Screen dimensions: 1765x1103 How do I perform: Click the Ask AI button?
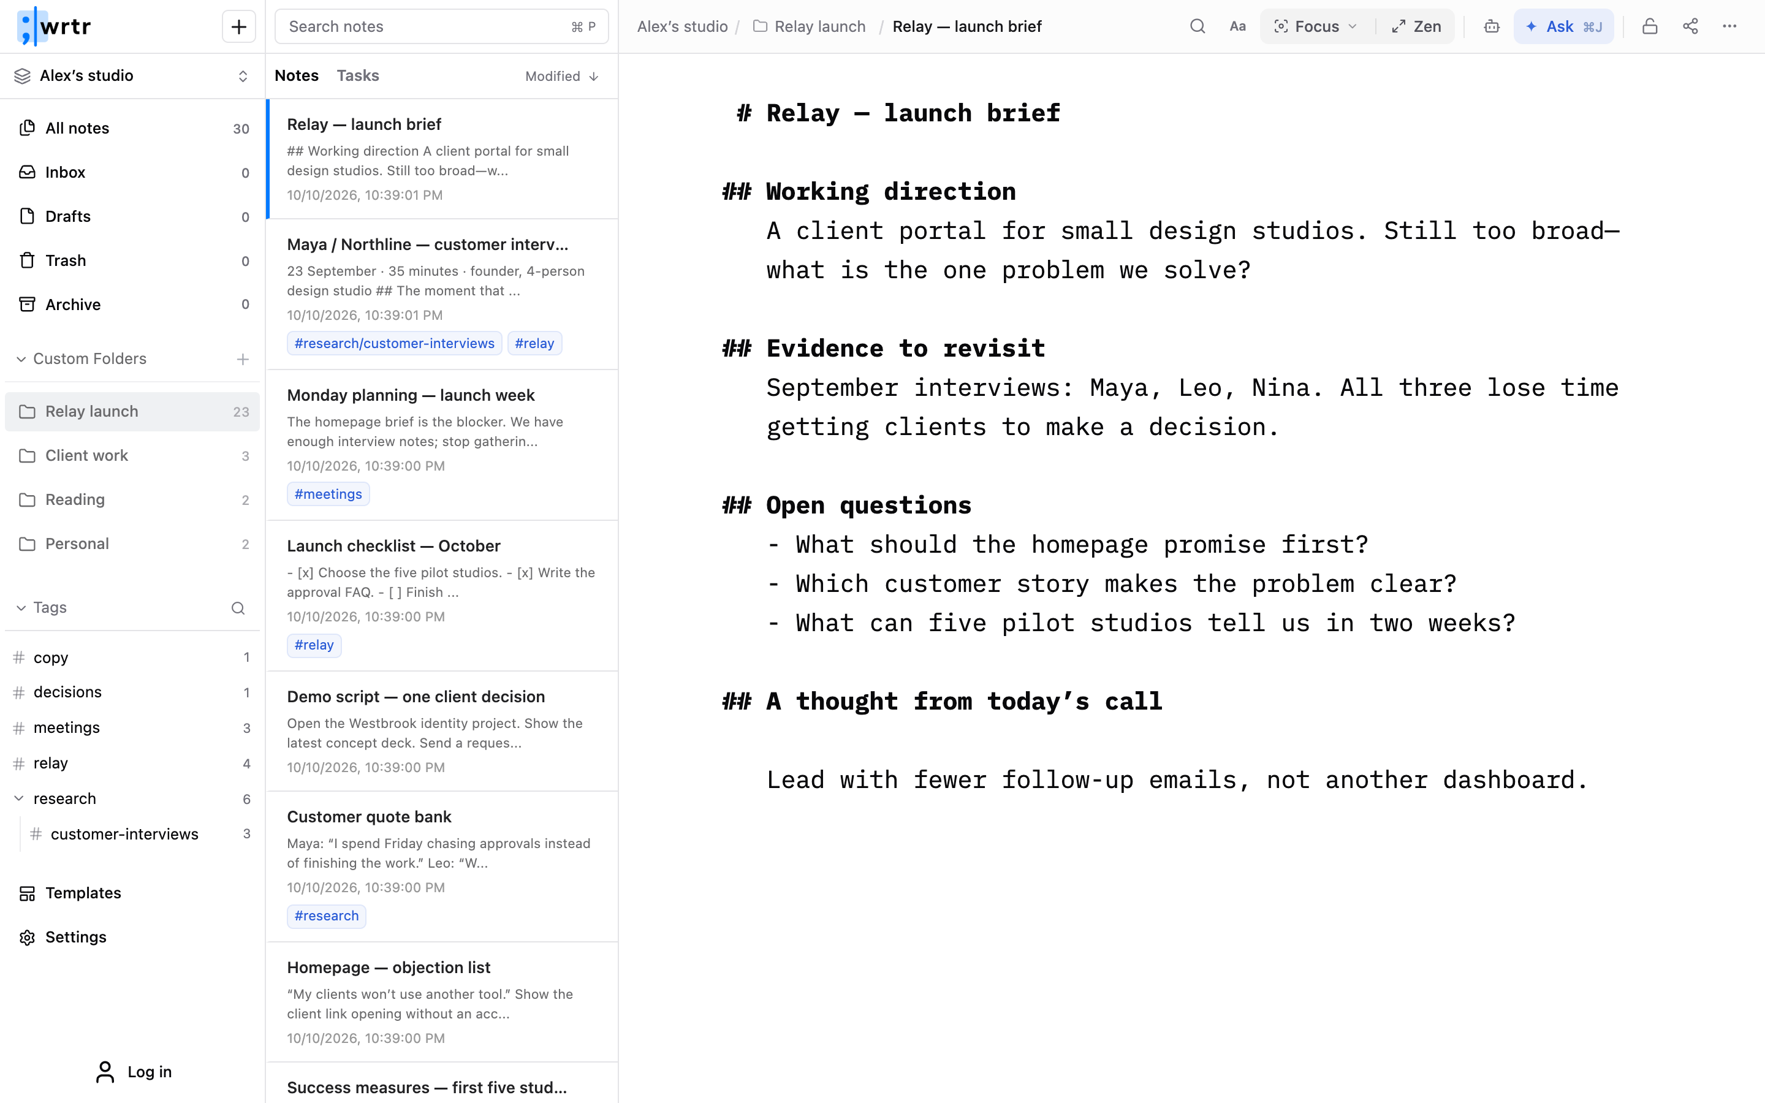pos(1564,26)
